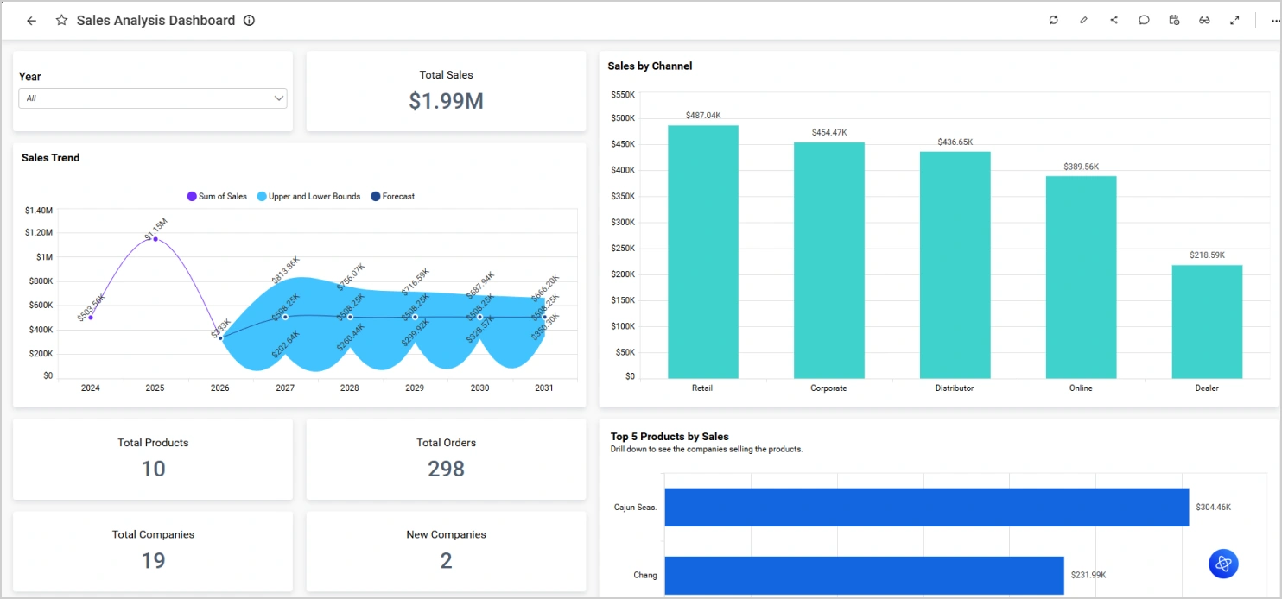Click the New Companies value 2
The height and width of the screenshot is (599, 1282).
coord(446,561)
